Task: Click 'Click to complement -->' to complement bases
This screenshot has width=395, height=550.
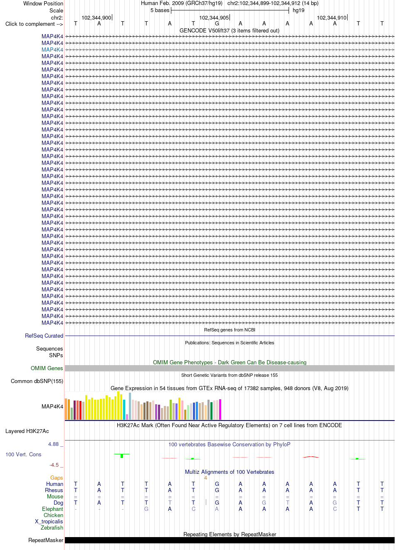Action: point(34,24)
